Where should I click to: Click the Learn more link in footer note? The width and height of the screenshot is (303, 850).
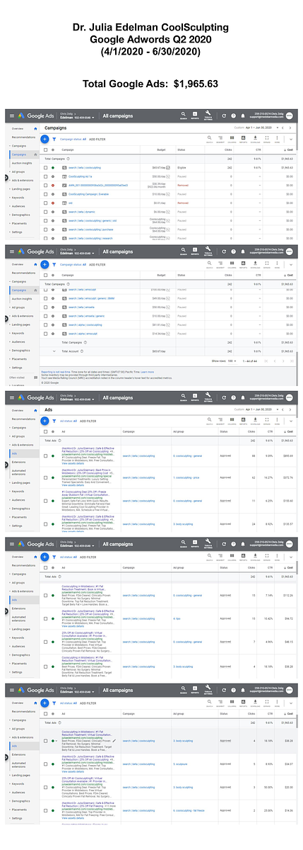click(x=146, y=372)
